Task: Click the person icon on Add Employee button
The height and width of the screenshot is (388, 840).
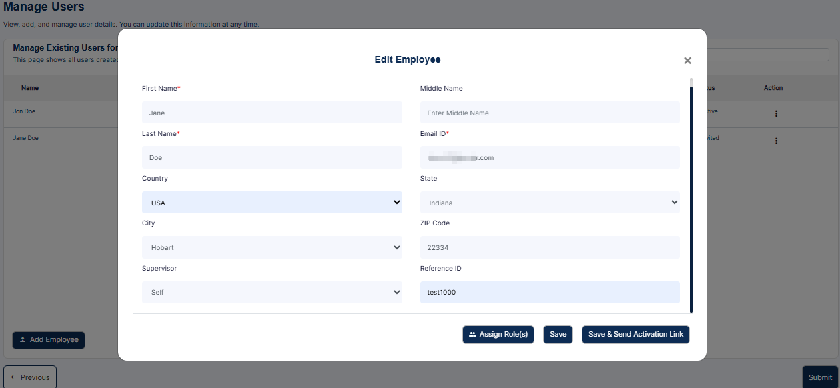Action: [x=23, y=340]
